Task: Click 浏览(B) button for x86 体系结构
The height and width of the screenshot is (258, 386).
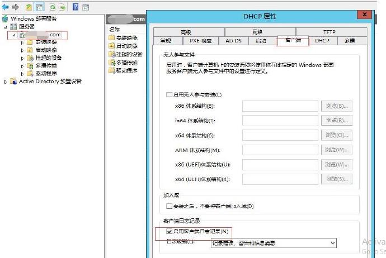Action: (x=337, y=106)
